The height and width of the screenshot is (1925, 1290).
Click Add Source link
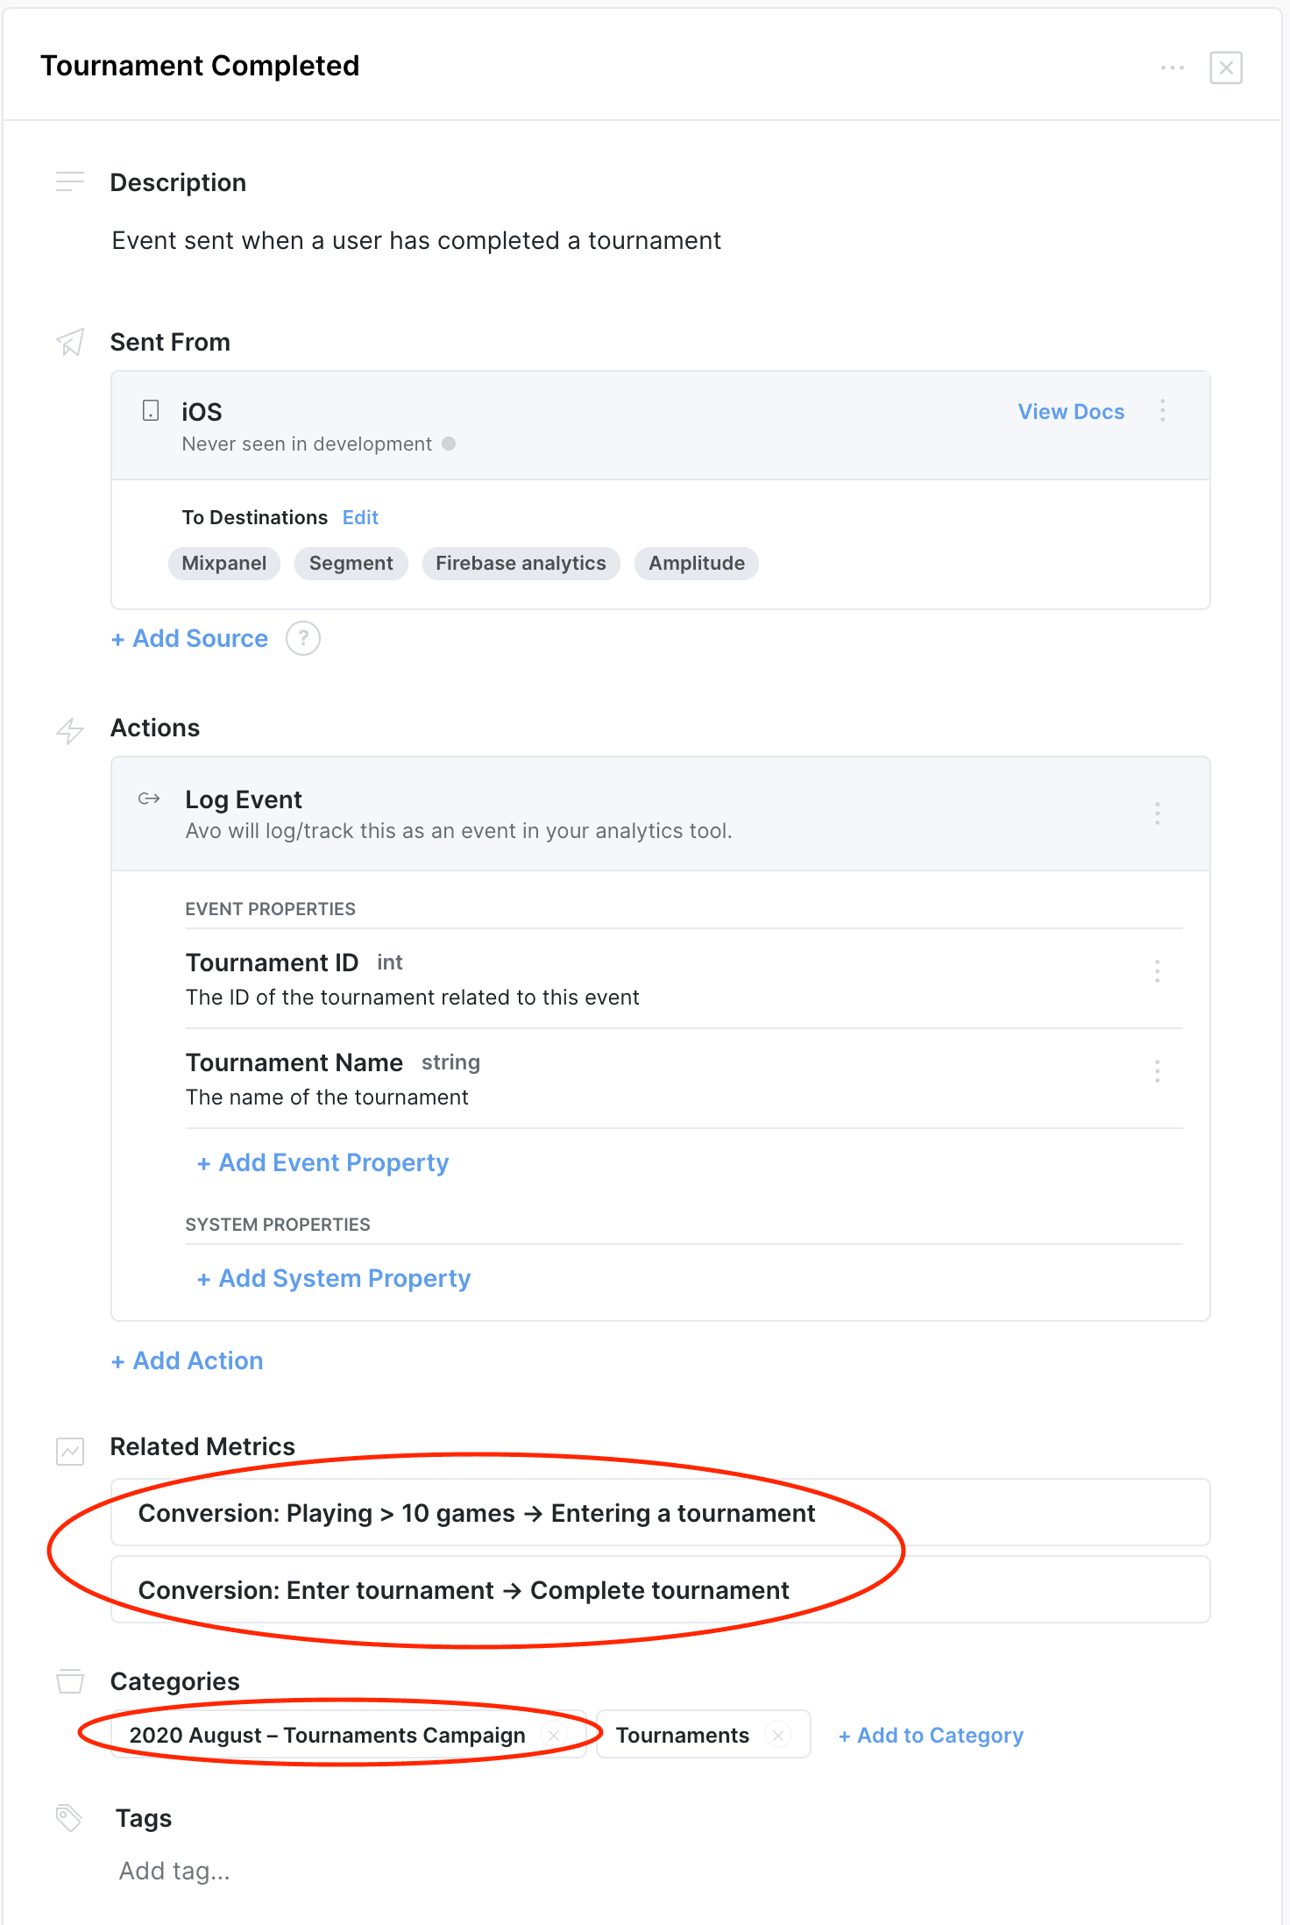coord(190,639)
